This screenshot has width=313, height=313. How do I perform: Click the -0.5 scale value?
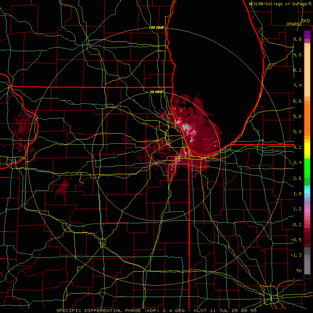point(296,240)
